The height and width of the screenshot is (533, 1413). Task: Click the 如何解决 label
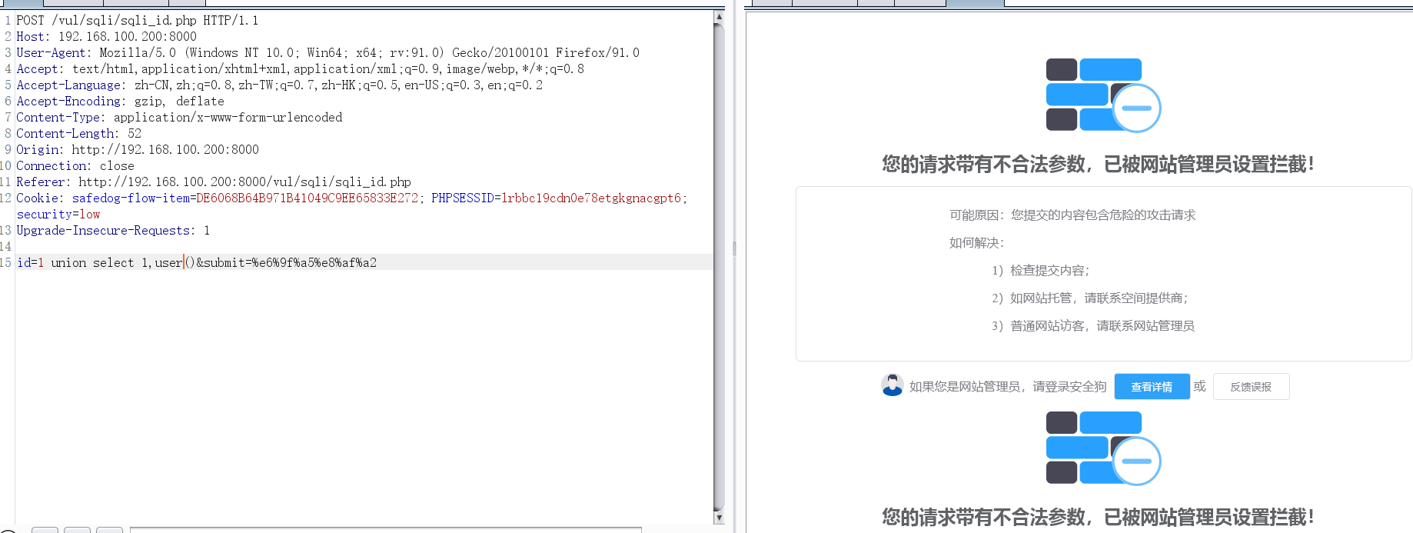977,242
